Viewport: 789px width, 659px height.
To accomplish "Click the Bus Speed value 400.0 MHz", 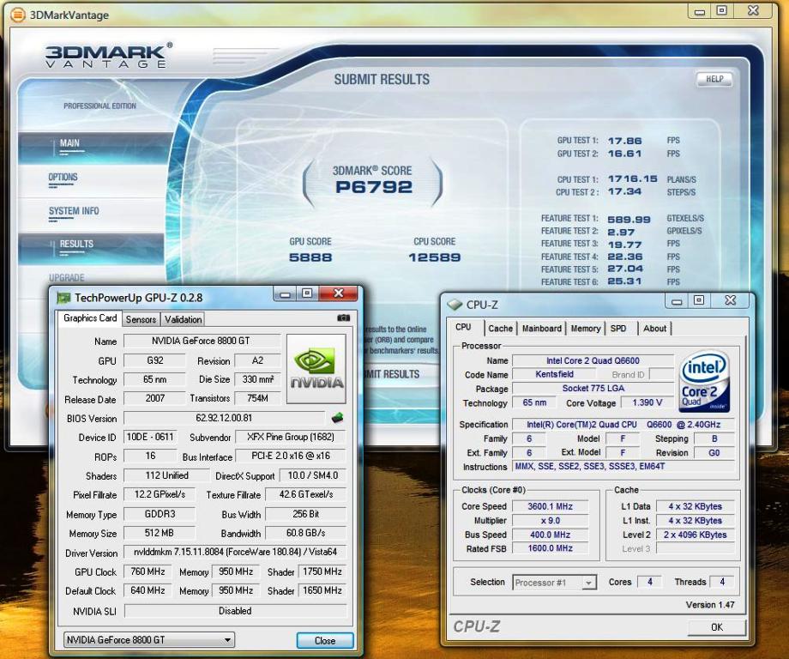I will point(550,535).
